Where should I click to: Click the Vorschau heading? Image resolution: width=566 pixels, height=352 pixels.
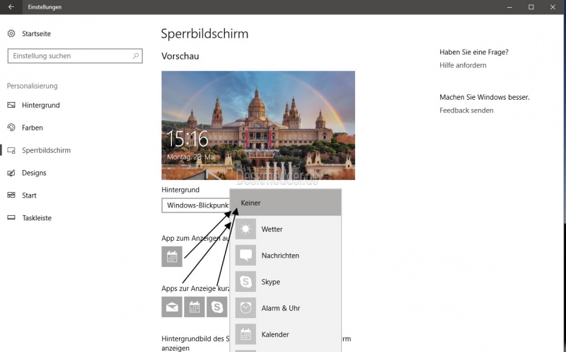(180, 57)
